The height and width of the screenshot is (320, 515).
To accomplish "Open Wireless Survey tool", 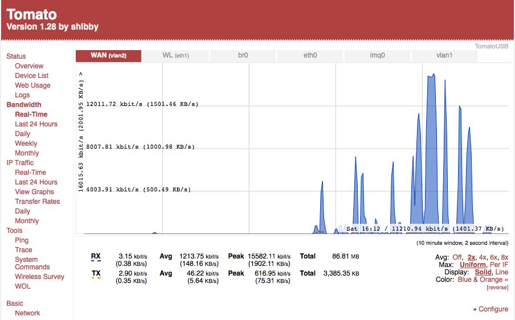I will pos(39,277).
